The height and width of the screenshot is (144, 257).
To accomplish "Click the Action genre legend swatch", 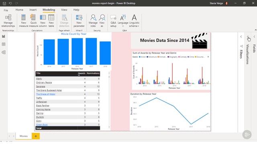I will tap(140, 57).
